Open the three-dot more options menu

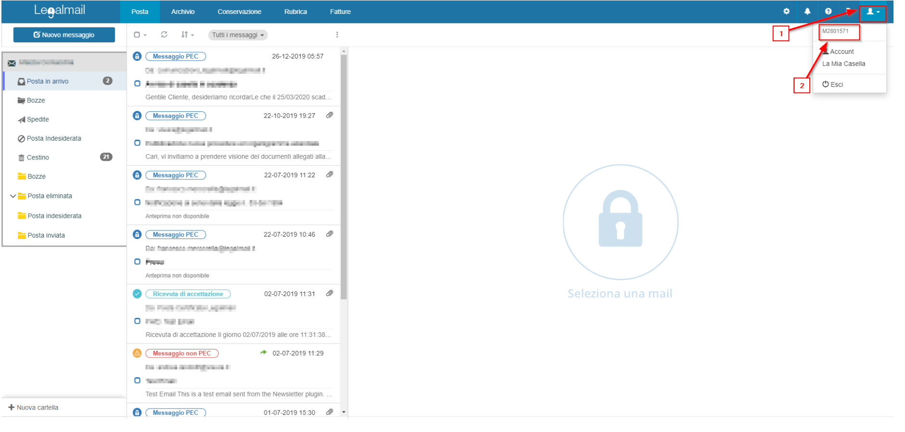[x=337, y=35]
